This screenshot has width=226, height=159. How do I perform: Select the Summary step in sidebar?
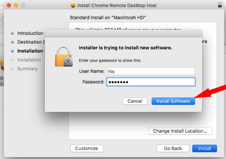[28, 69]
